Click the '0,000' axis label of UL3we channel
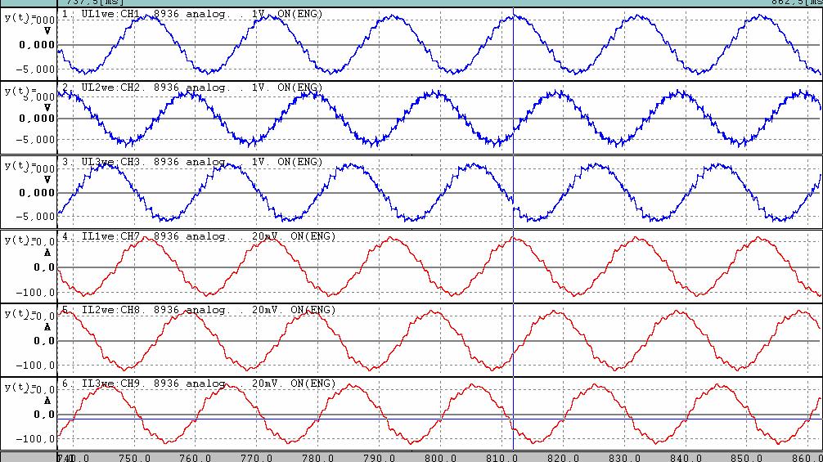This screenshot has width=823, height=462. point(37,193)
